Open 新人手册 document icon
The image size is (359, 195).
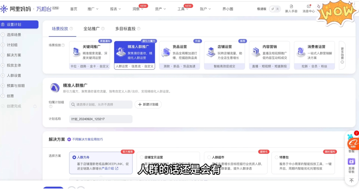(x=291, y=6)
